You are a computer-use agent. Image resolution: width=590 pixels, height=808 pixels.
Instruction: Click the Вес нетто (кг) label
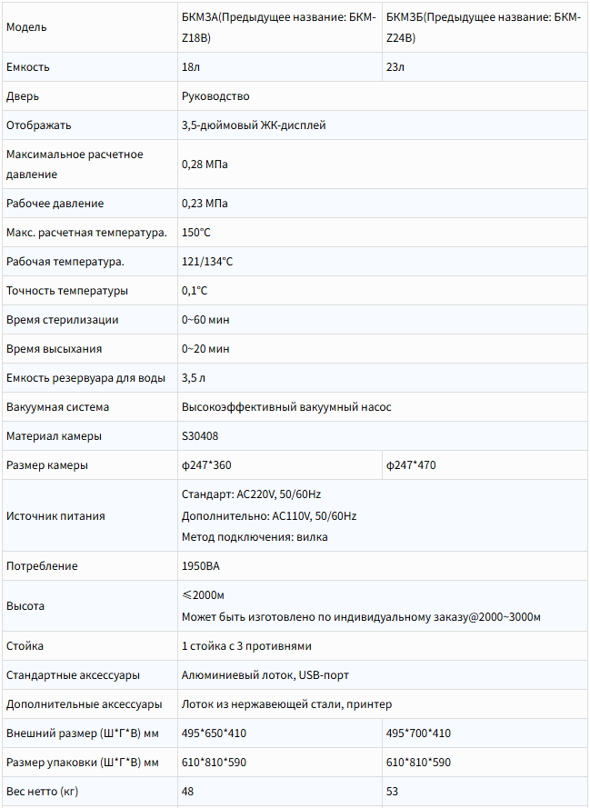pos(42,792)
